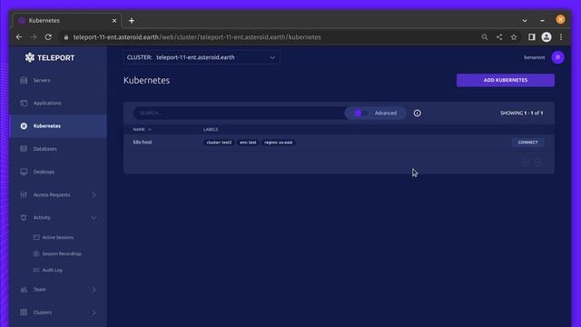Click the search info icon
The width and height of the screenshot is (581, 327).
(418, 113)
